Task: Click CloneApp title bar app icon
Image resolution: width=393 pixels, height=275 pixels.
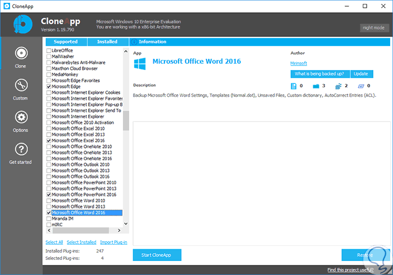Action: [7, 6]
